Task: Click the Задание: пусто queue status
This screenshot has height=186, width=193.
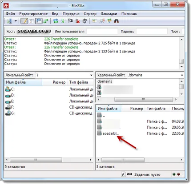Action: click(x=147, y=174)
